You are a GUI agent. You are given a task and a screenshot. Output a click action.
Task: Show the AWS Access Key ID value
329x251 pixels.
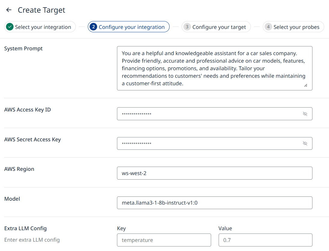pos(305,114)
